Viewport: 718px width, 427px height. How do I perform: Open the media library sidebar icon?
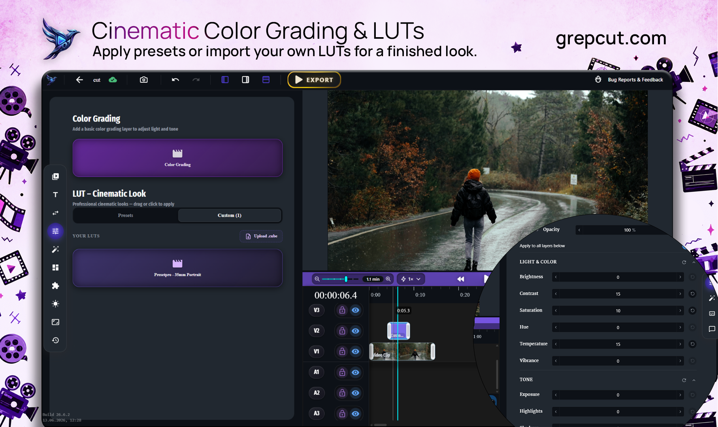tap(55, 176)
